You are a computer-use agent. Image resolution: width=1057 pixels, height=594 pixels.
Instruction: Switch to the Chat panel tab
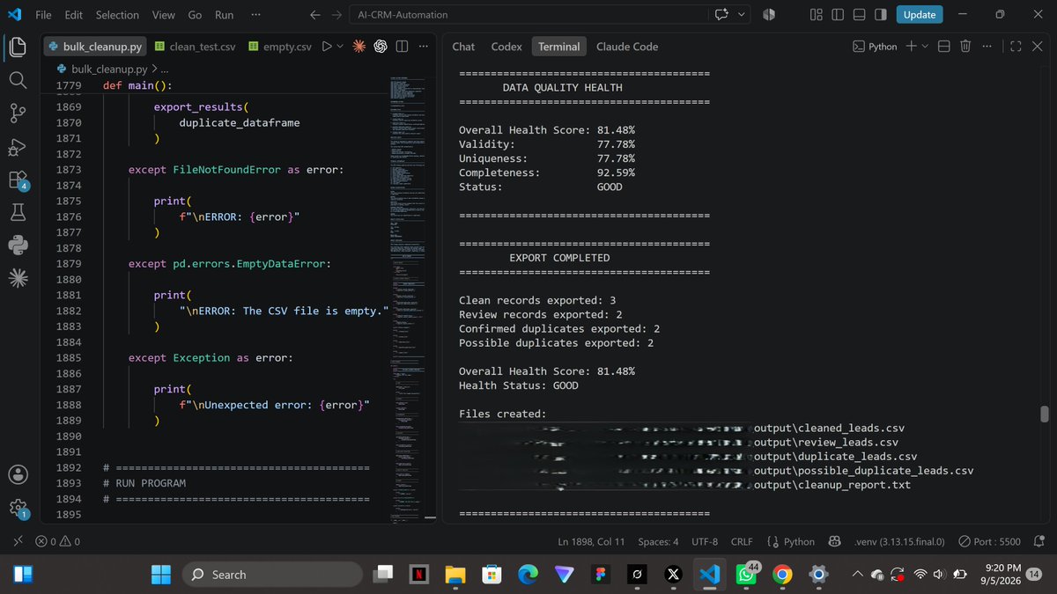pyautogui.click(x=463, y=47)
